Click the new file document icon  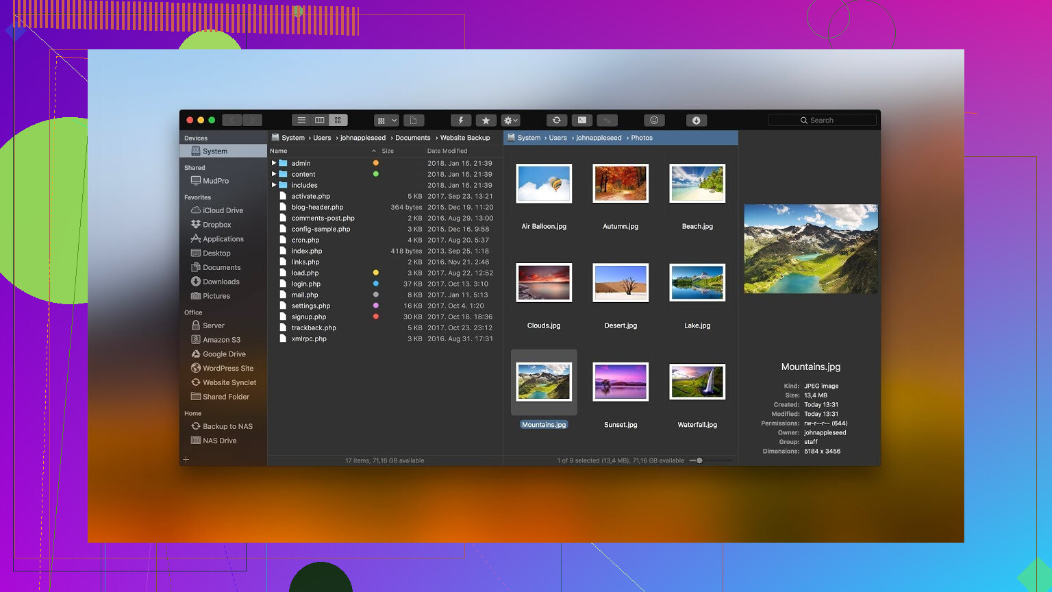pos(413,120)
